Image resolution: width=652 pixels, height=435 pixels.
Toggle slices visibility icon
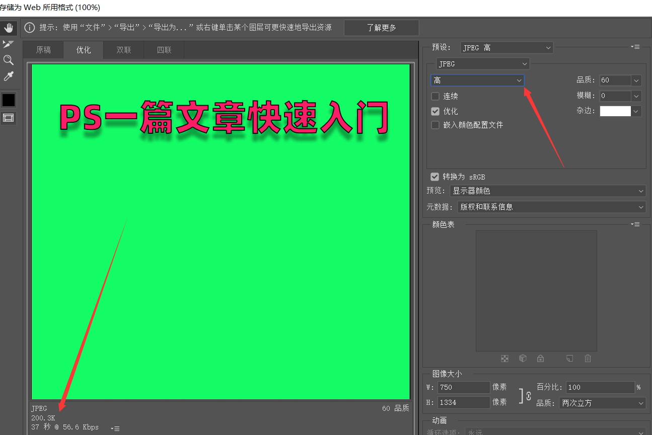9,118
